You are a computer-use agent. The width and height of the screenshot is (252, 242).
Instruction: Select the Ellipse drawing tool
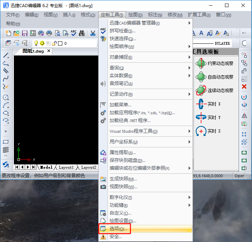6,113
